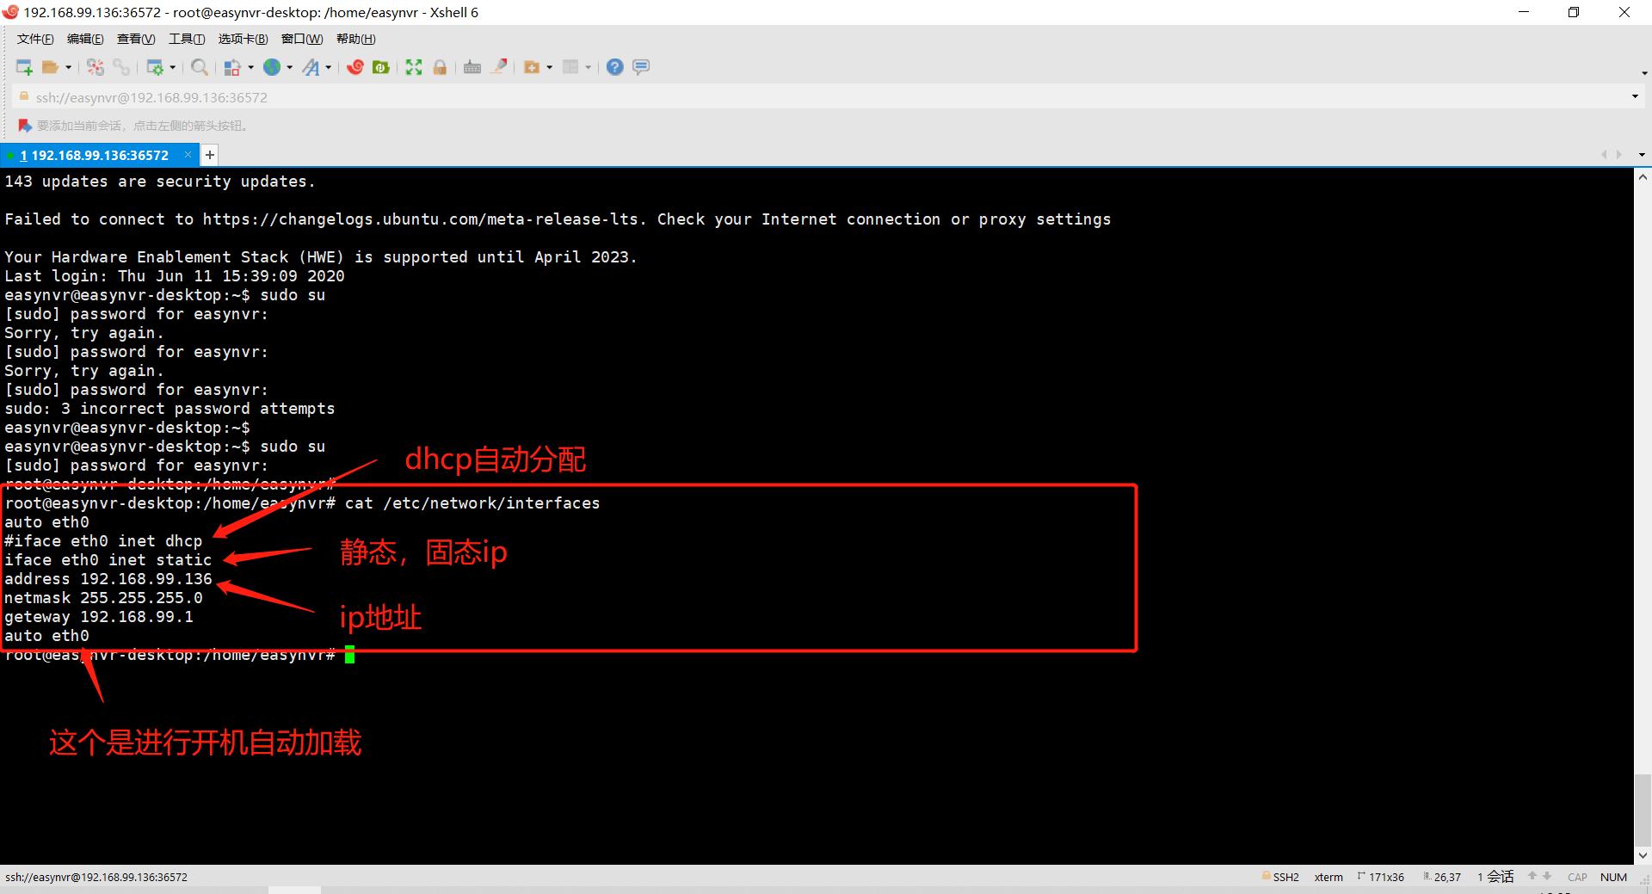The image size is (1652, 894).
Task: Click the add current session bookmark arrow
Action: point(25,126)
